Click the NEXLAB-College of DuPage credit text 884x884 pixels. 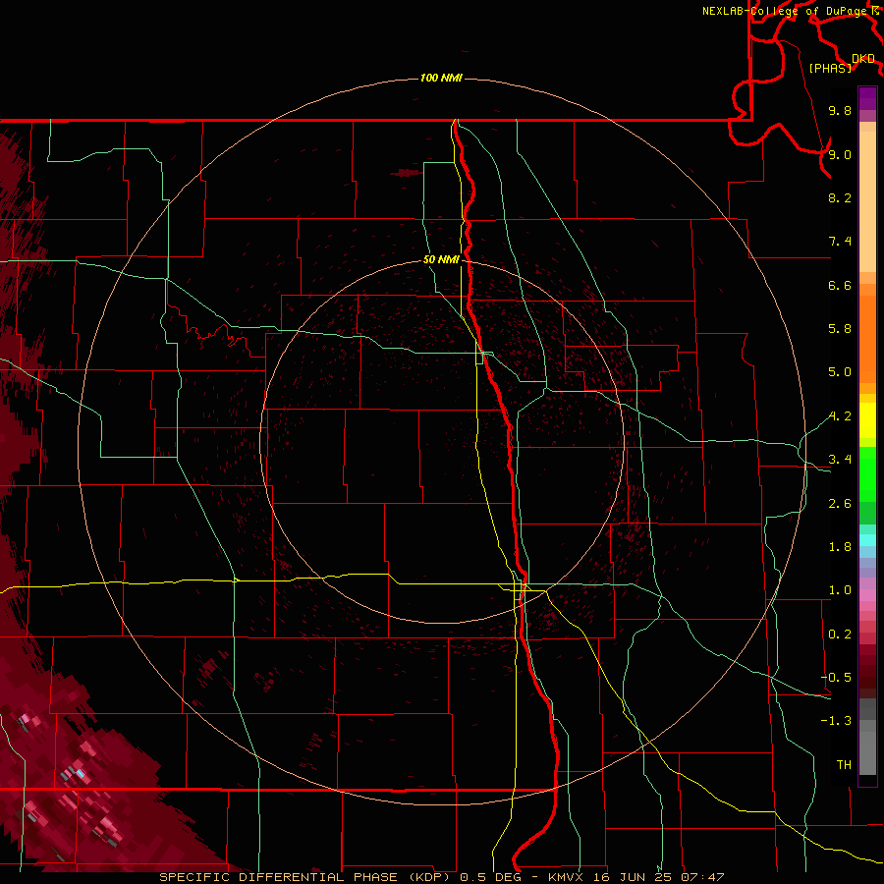click(x=786, y=11)
